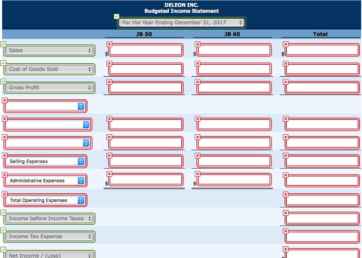The width and height of the screenshot is (362, 258).
Task: Click the red X marker on Gross Profit Total field
Action: pos(286,82)
